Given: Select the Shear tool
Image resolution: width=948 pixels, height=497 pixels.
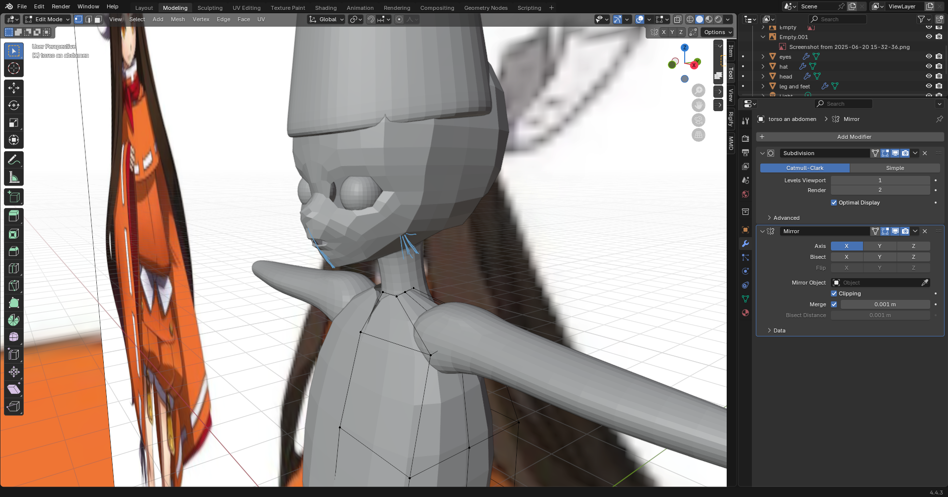Looking at the screenshot, I should pyautogui.click(x=14, y=389).
